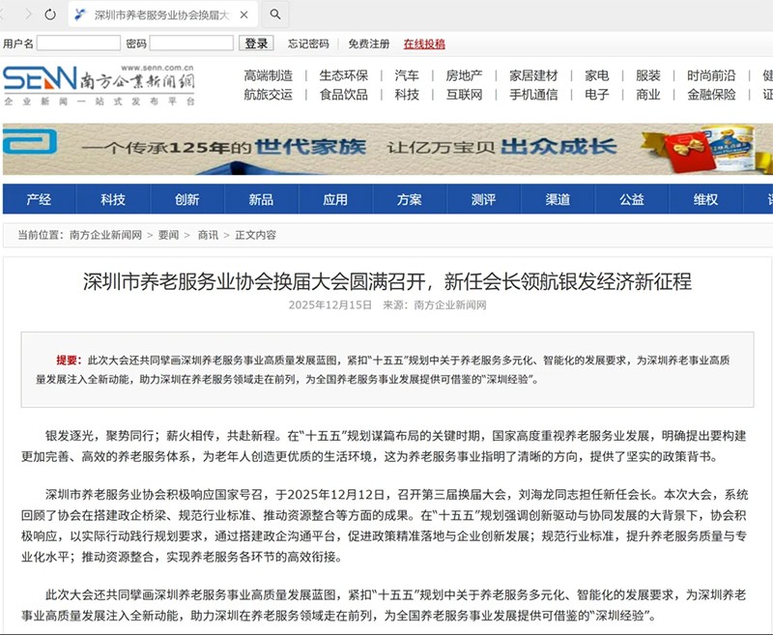The width and height of the screenshot is (773, 635).
Task: Go to the 服装 category
Action: coord(648,75)
